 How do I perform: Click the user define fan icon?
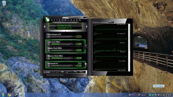pos(86,65)
